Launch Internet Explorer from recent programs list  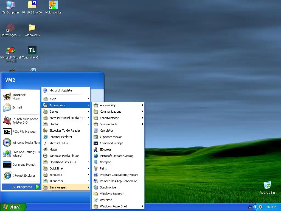pos(21,176)
